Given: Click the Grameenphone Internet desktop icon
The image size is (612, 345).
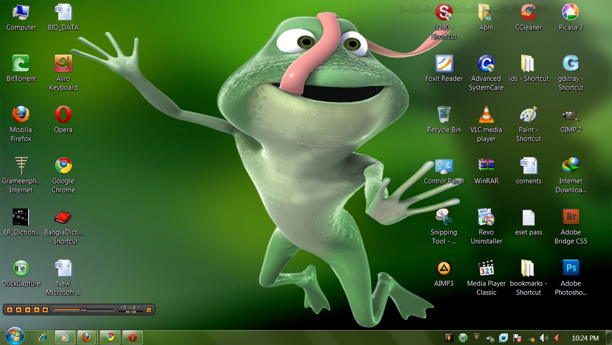Looking at the screenshot, I should pyautogui.click(x=21, y=176).
